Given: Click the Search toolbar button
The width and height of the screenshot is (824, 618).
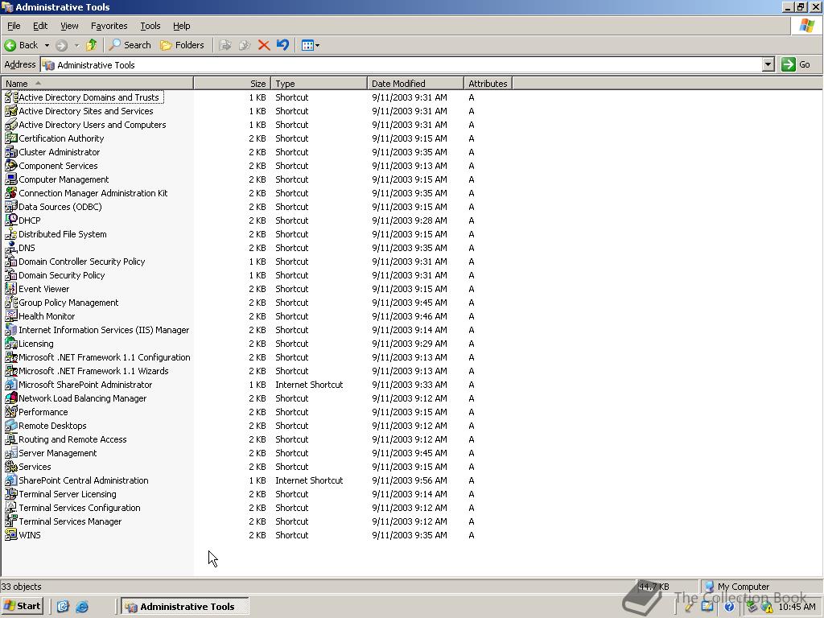Looking at the screenshot, I should (130, 45).
